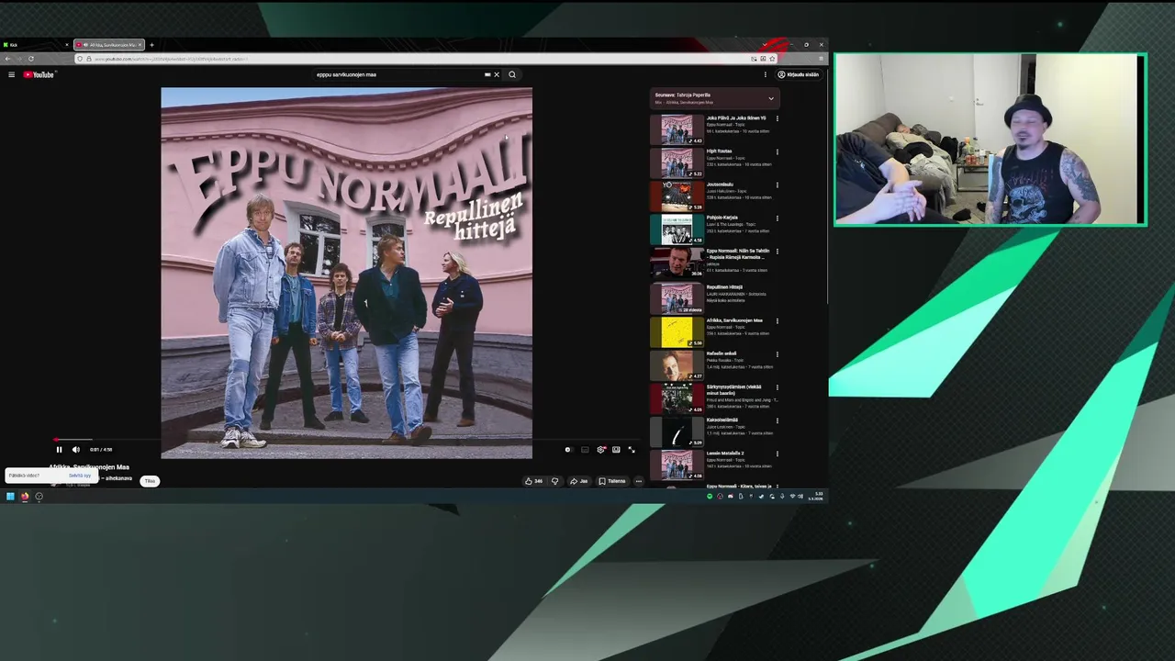Click the green Spotify tray icon
This screenshot has height=661, width=1175.
pyautogui.click(x=710, y=497)
